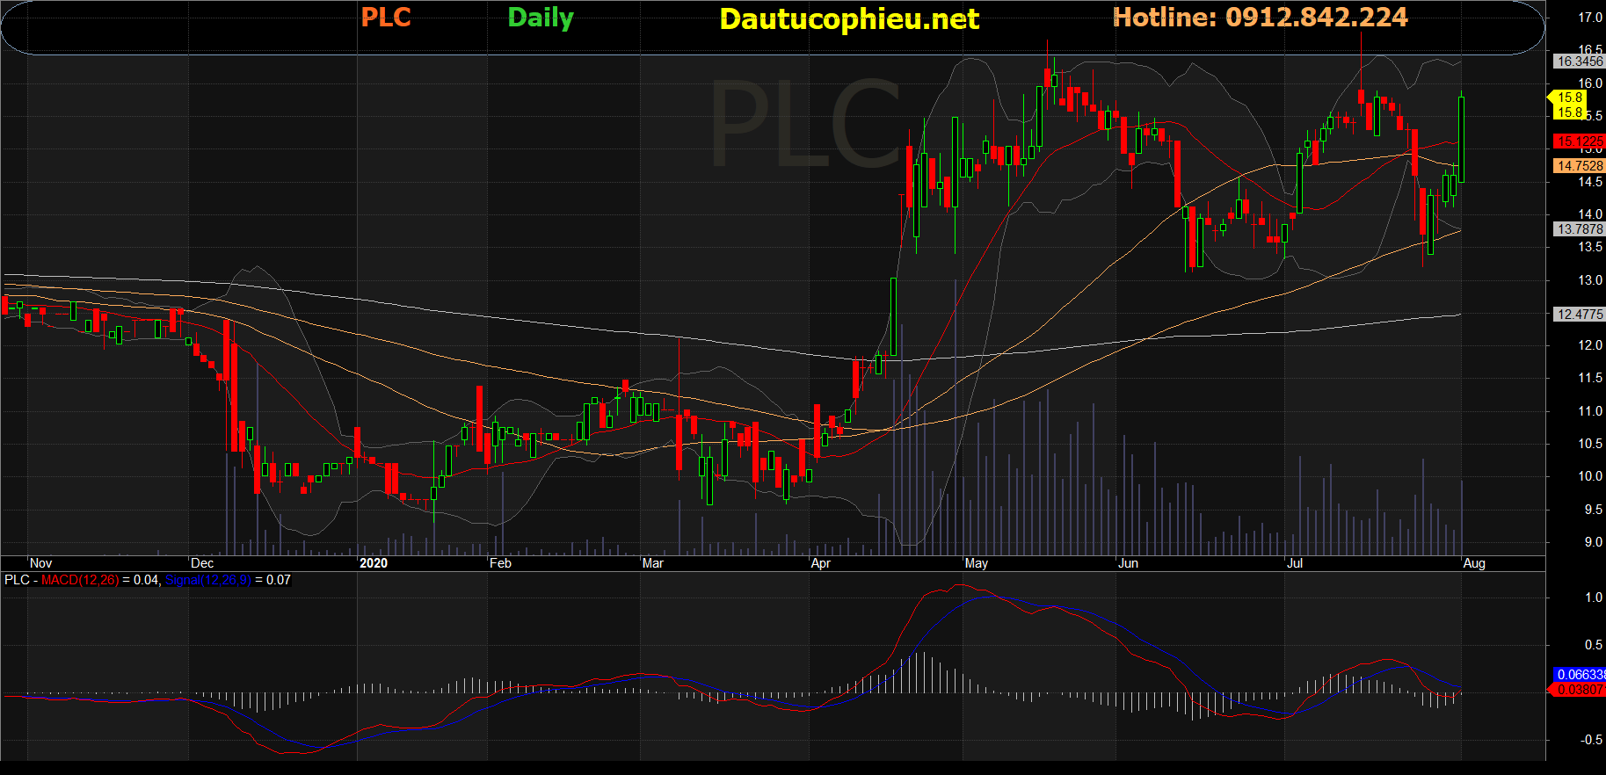Click the 11.5 price axis value

(x=1590, y=378)
